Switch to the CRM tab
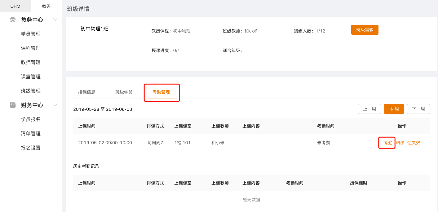438x212 pixels. pos(15,6)
